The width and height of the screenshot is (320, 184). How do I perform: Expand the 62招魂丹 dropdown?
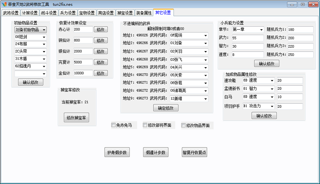[30, 66]
